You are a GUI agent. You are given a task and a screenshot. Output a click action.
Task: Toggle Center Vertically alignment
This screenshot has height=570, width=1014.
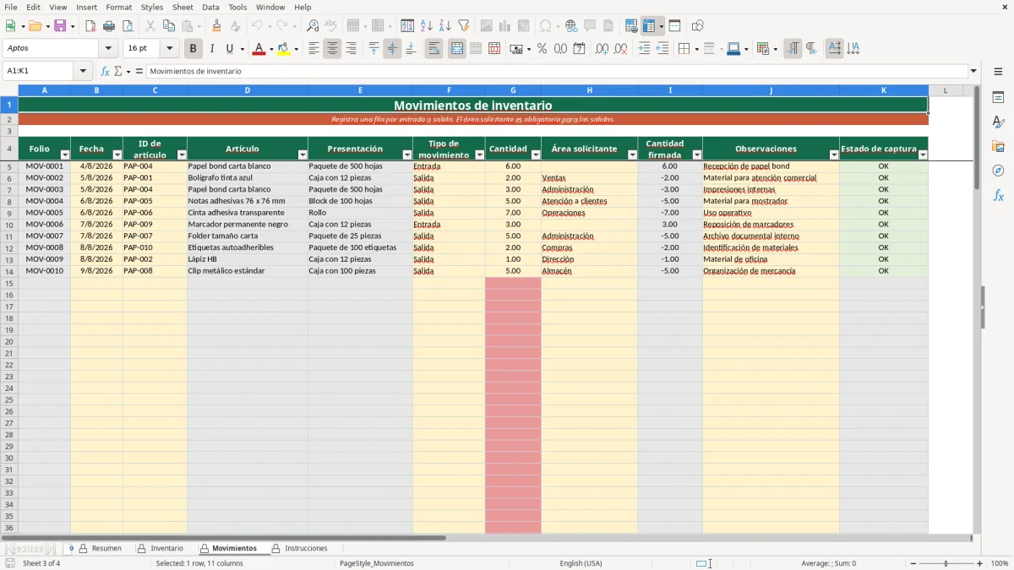pos(392,49)
